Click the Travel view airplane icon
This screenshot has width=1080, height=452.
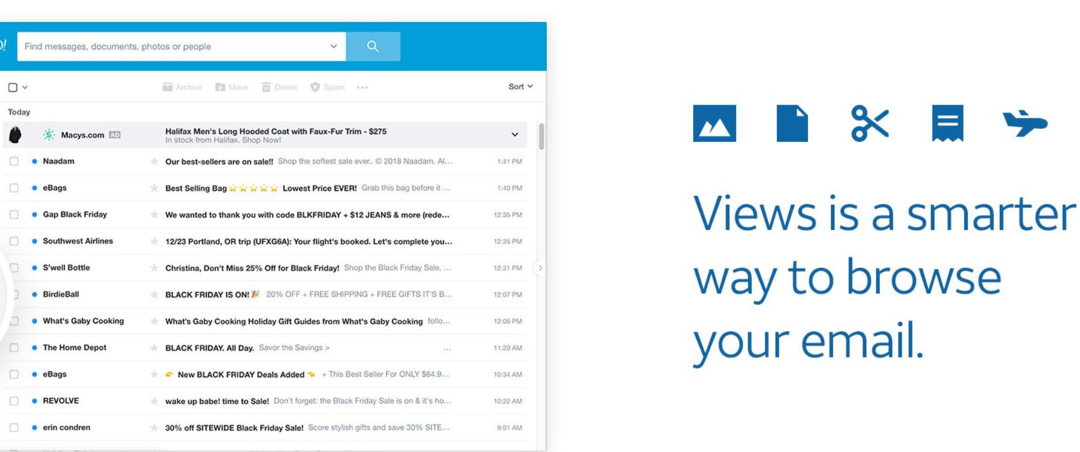(1025, 124)
